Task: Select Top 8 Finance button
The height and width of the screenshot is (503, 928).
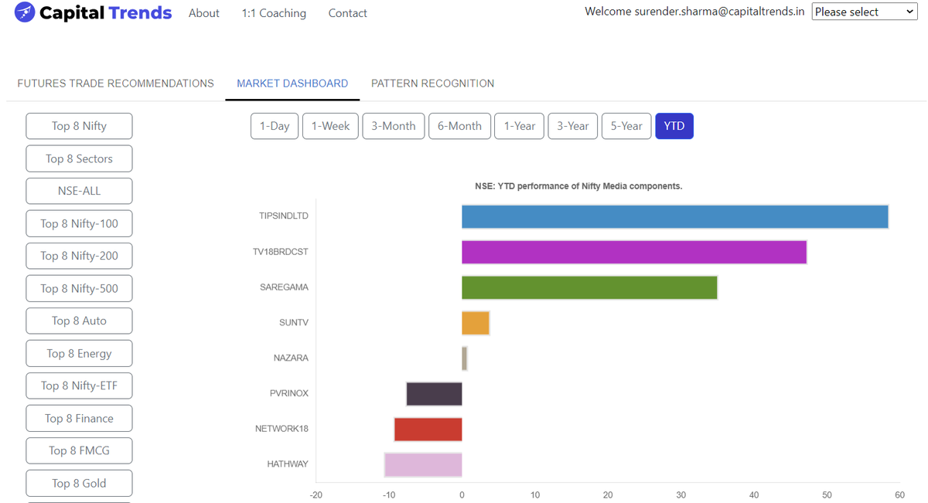Action: (79, 418)
